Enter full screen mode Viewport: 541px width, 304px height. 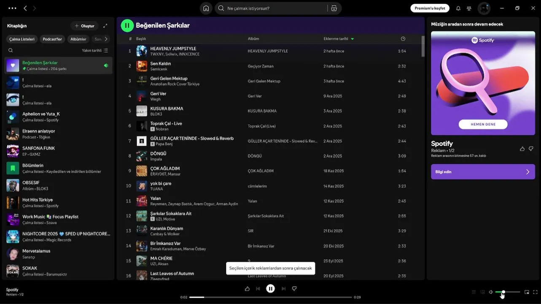point(535,292)
